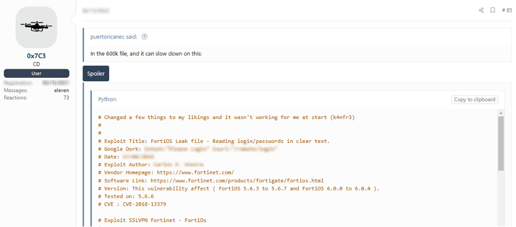This screenshot has height=227, width=516.
Task: Click the 'CD' user title
Action: point(36,64)
